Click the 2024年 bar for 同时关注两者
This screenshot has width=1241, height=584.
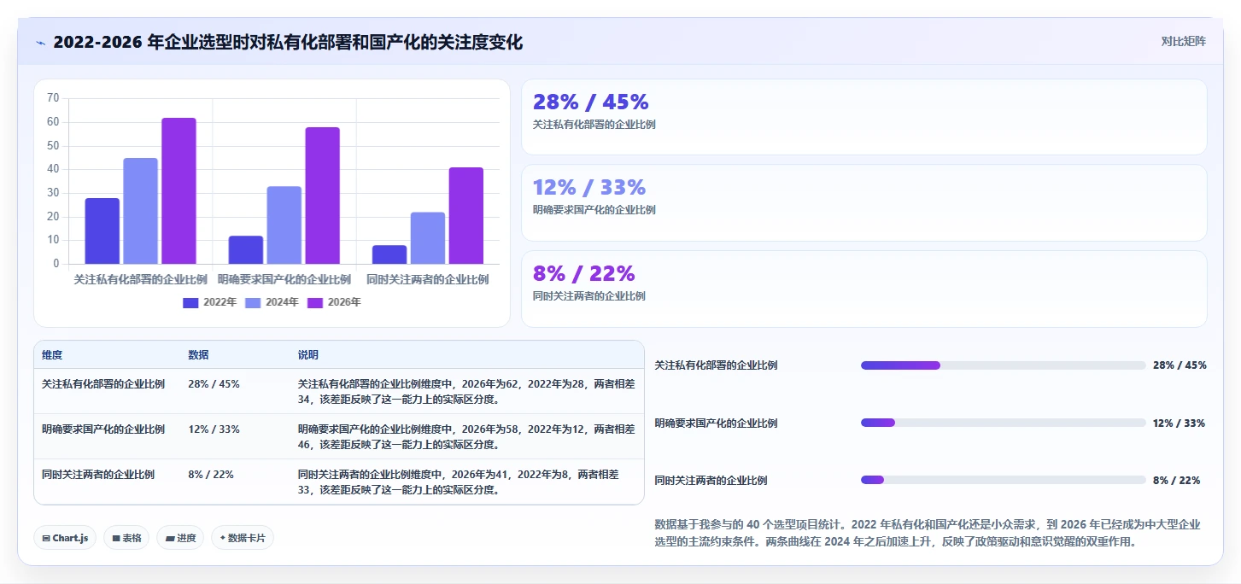tap(428, 238)
